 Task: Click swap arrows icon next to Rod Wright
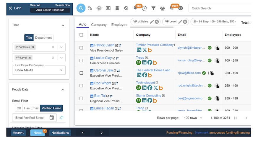116,83
